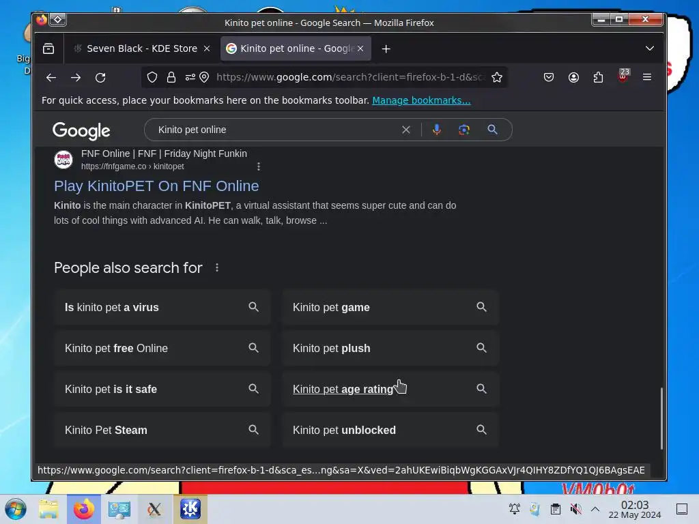Click the fnfgame.co kinitopet breadcrumb URL
Image resolution: width=699 pixels, height=524 pixels.
132,166
